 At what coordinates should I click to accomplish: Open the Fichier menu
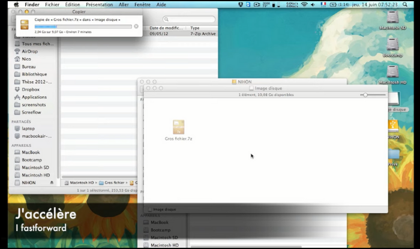[x=52, y=4]
